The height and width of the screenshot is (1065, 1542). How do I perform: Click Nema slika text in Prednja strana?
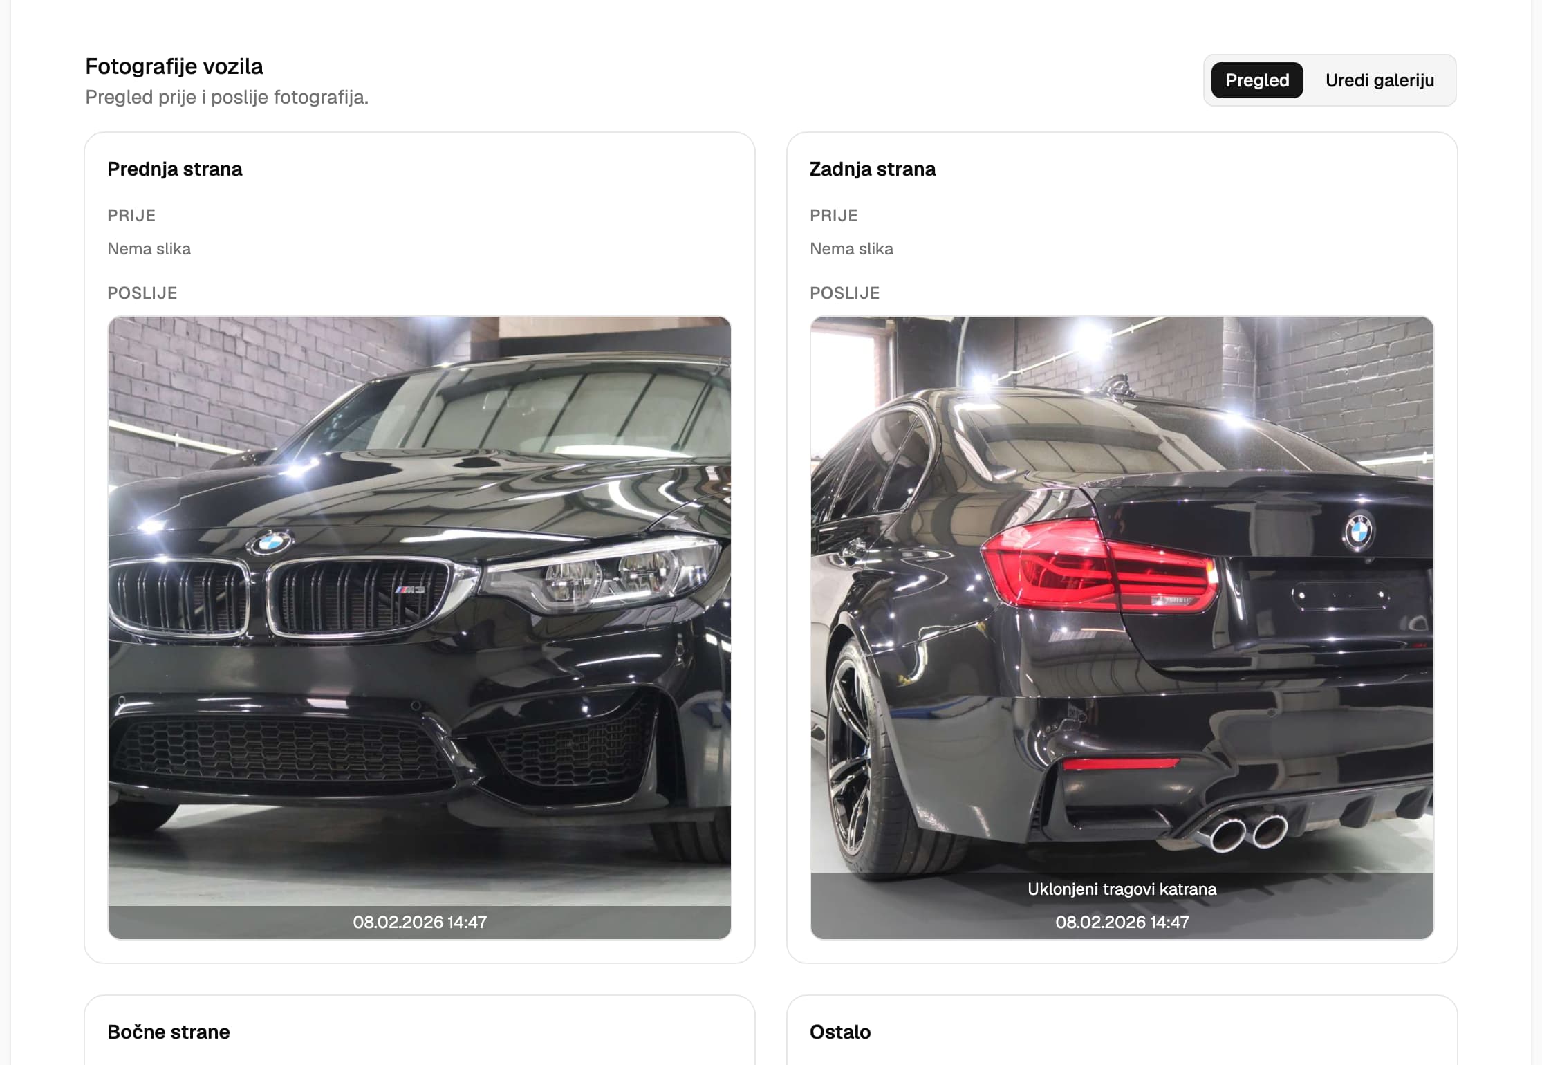click(x=149, y=249)
